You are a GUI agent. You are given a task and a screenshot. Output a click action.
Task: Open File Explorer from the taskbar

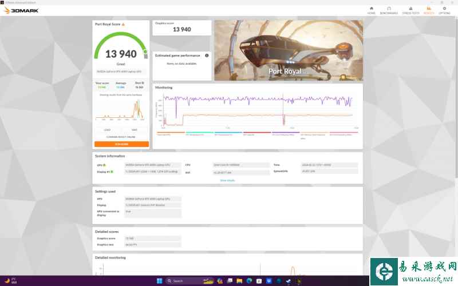239,281
